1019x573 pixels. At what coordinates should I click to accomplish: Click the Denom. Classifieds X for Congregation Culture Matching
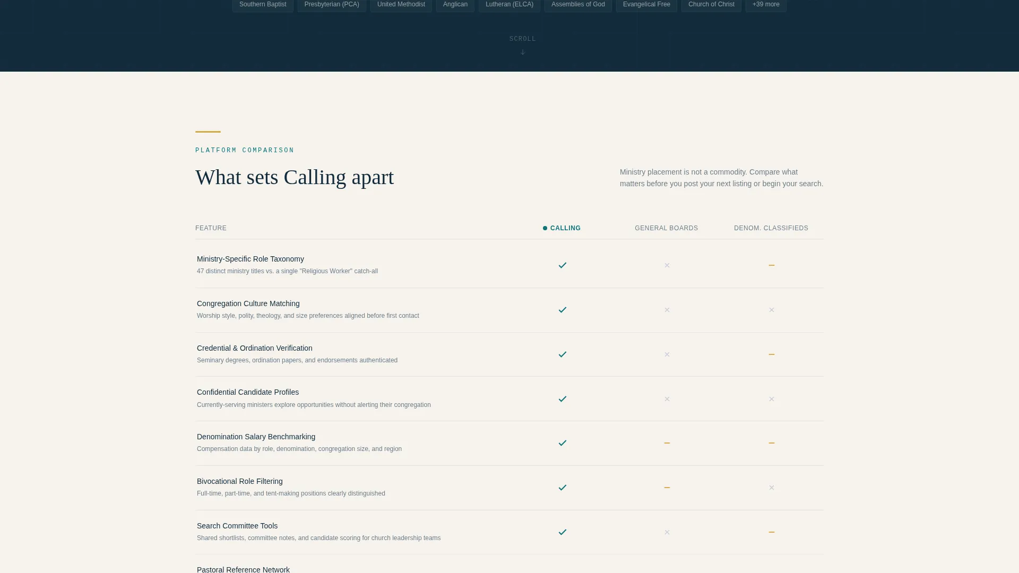pos(772,310)
